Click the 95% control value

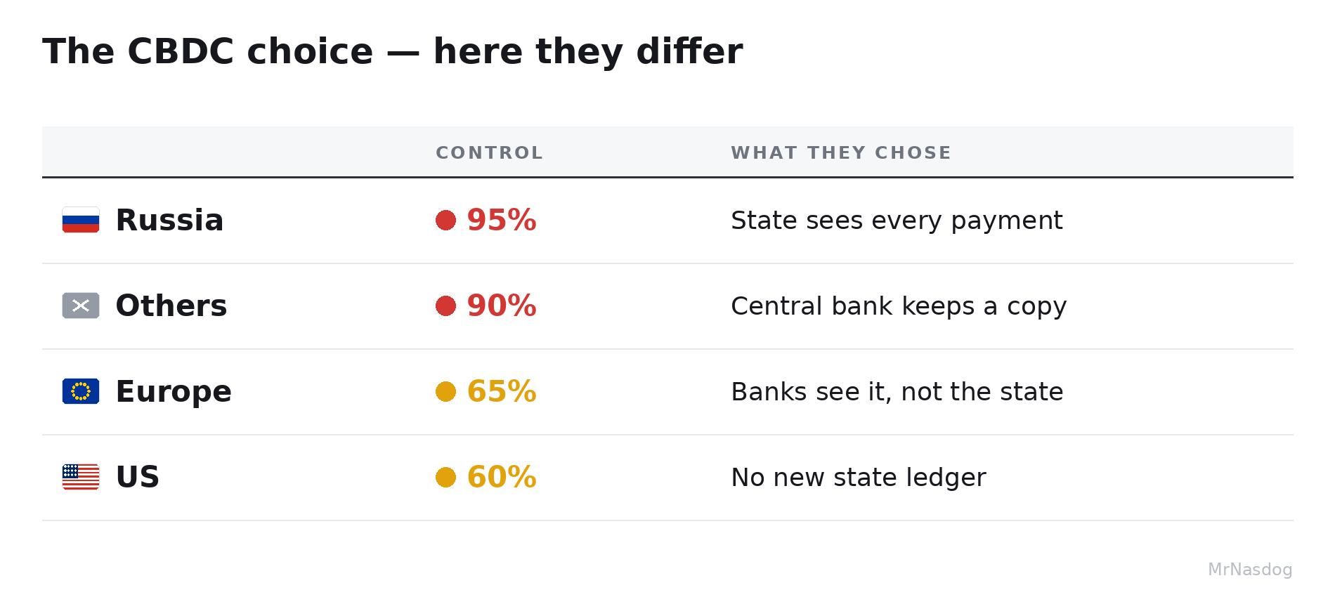pos(502,220)
